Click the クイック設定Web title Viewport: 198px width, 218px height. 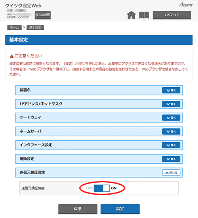point(23,6)
